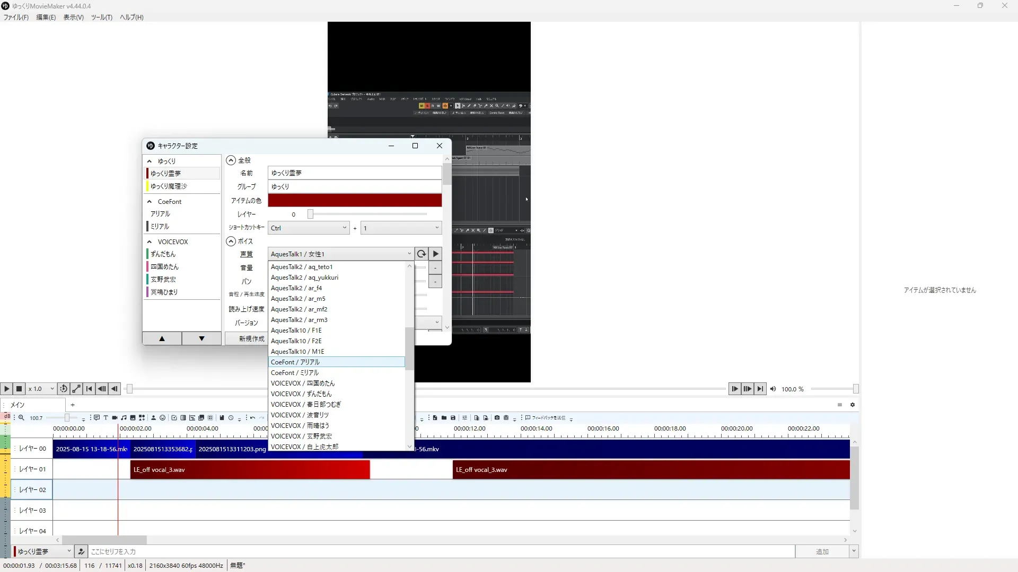Viewport: 1018px width, 572px height.
Task: Click the voice preview play button
Action: 435,254
